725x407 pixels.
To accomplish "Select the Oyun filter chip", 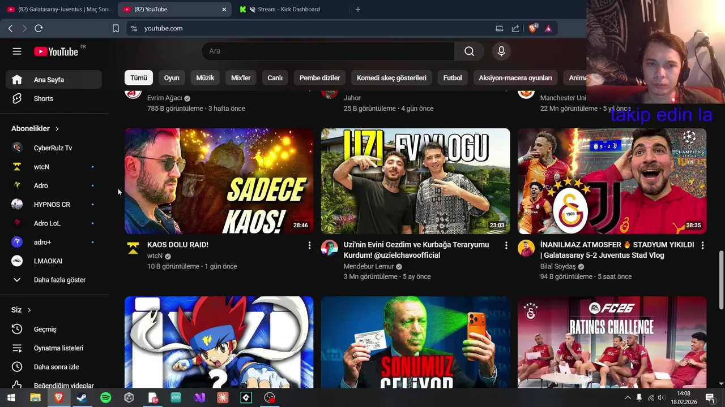I will click(172, 78).
